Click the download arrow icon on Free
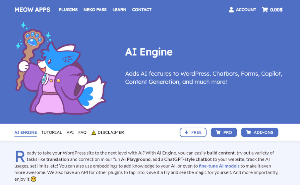 (186, 132)
